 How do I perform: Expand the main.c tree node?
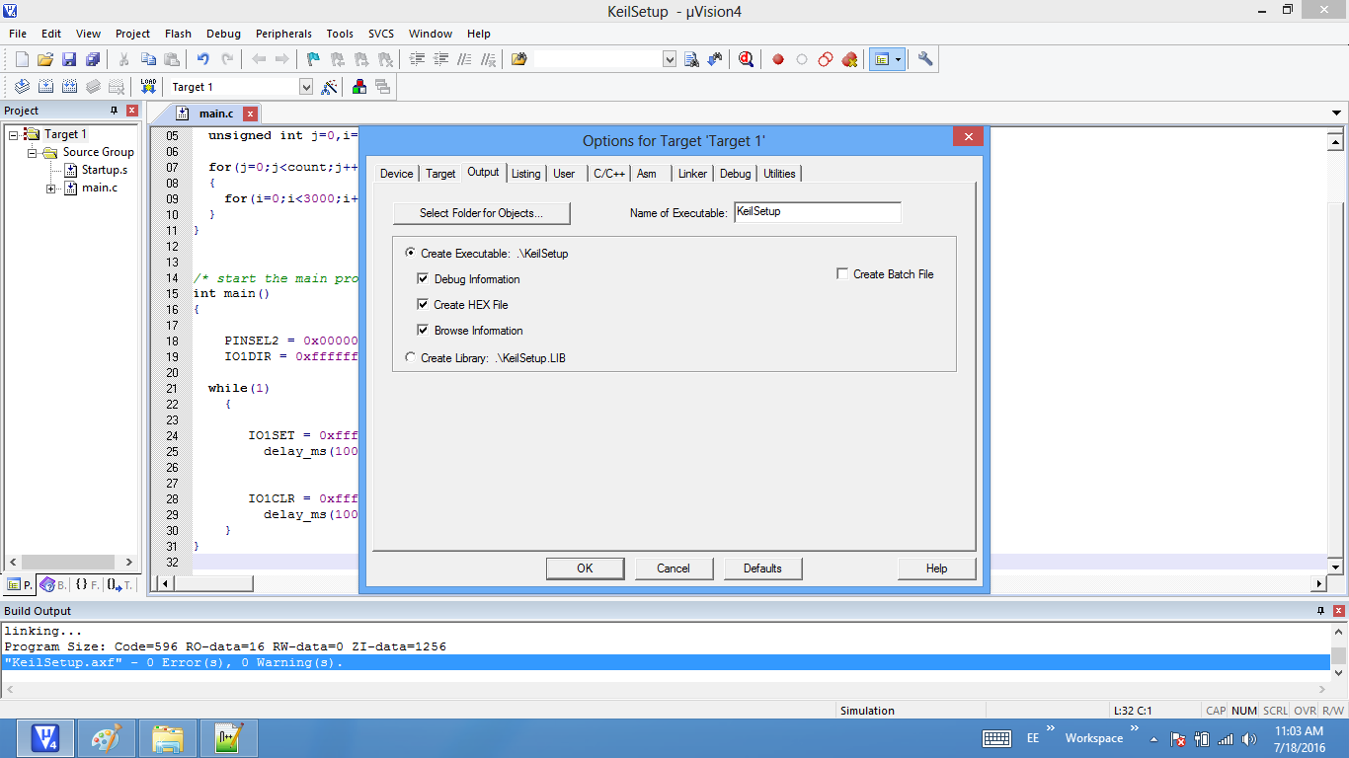pos(50,188)
